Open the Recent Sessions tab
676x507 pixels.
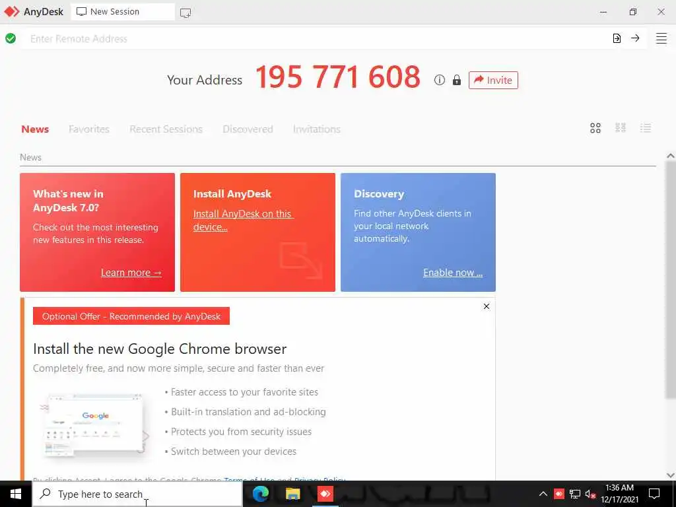(x=166, y=129)
